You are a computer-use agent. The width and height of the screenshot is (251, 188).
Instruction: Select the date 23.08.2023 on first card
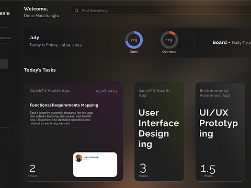click(x=107, y=91)
